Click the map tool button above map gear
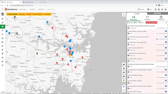 [124, 72]
